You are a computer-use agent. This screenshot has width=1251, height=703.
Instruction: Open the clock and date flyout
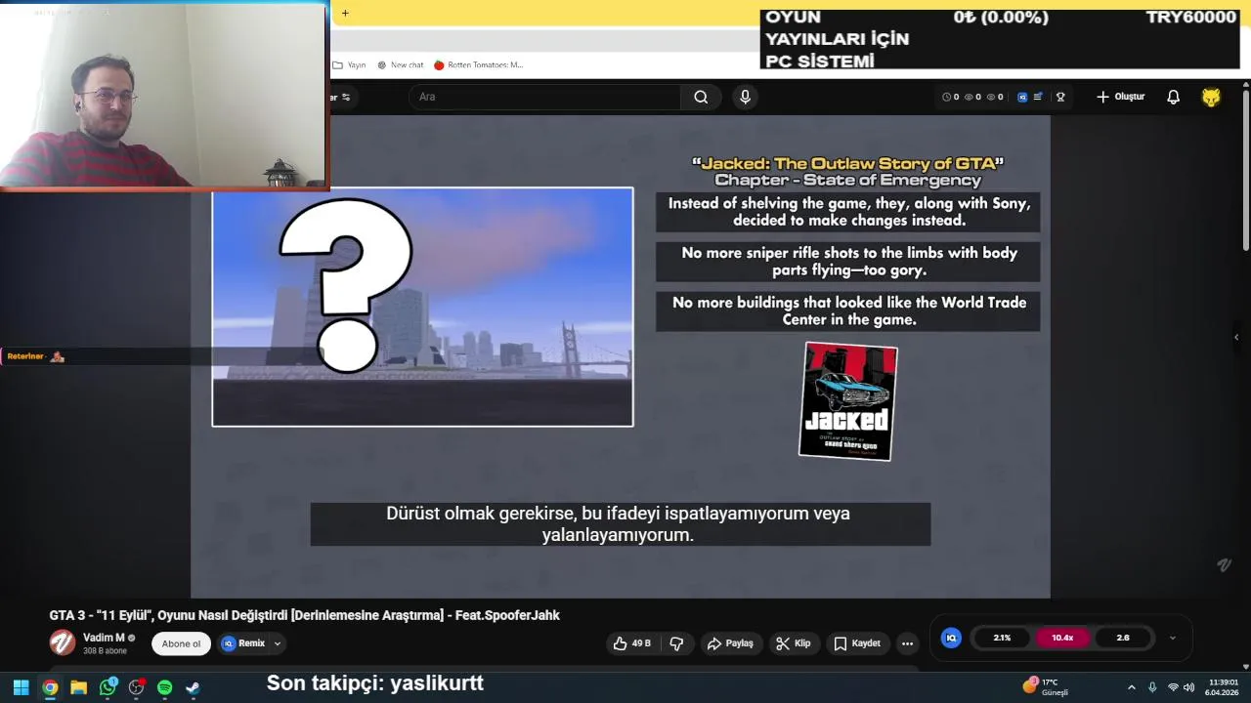click(1223, 687)
